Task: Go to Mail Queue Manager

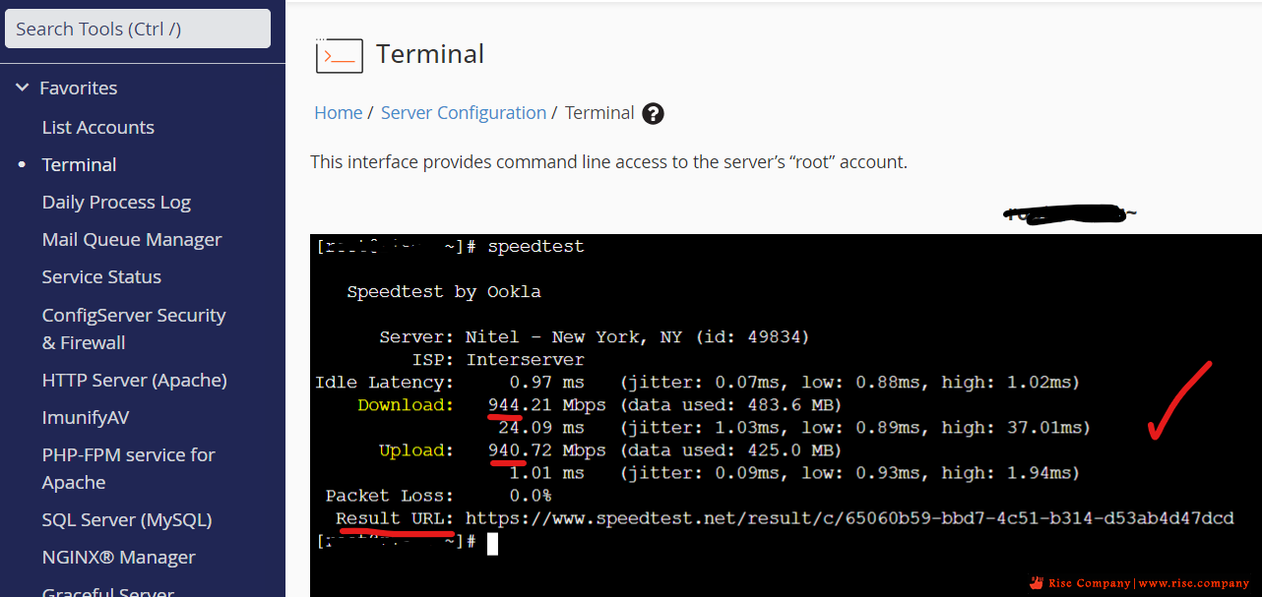Action: (132, 239)
